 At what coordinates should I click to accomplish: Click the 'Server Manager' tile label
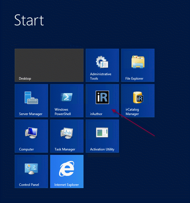[x=31, y=114]
